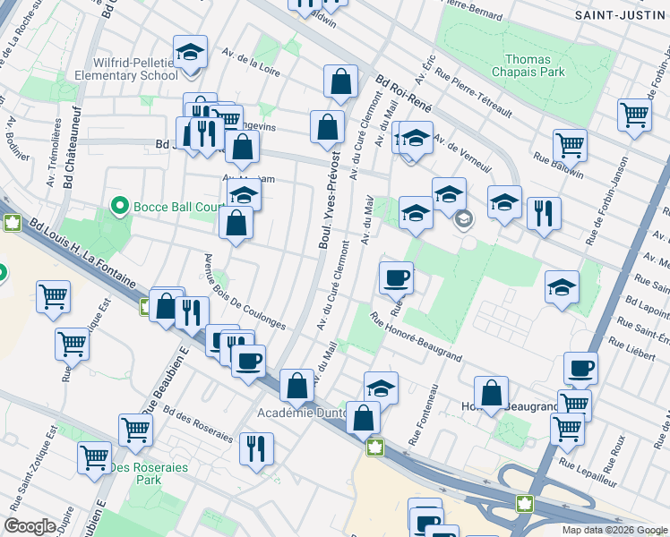Click the Rue Honoré-Beaugrand street label
Screen dimensions: 670x537
416,337
